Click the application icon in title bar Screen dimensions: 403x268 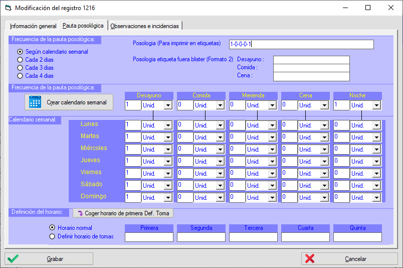[7, 8]
